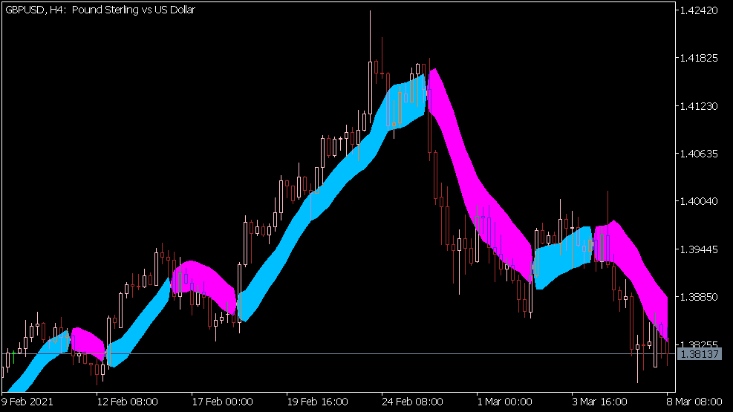
Task: Click the time axis label '3 Mar 16:00'
Action: [599, 402]
